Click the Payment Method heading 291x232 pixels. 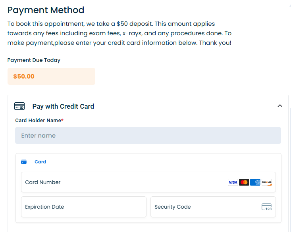pyautogui.click(x=46, y=10)
